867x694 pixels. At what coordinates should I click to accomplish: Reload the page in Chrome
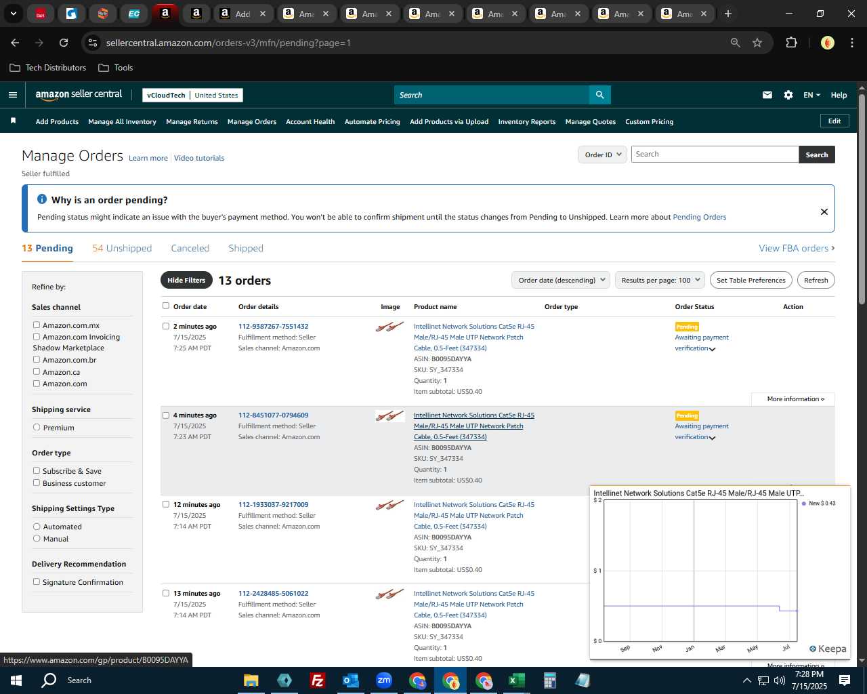pos(64,43)
